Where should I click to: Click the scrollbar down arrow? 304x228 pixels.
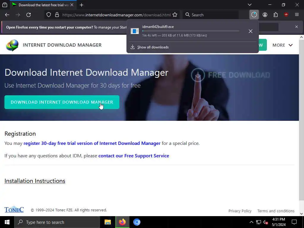pyautogui.click(x=301, y=214)
